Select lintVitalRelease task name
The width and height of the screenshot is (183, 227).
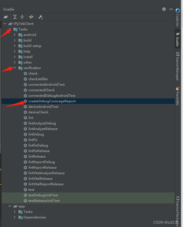pyautogui.click(x=41, y=179)
